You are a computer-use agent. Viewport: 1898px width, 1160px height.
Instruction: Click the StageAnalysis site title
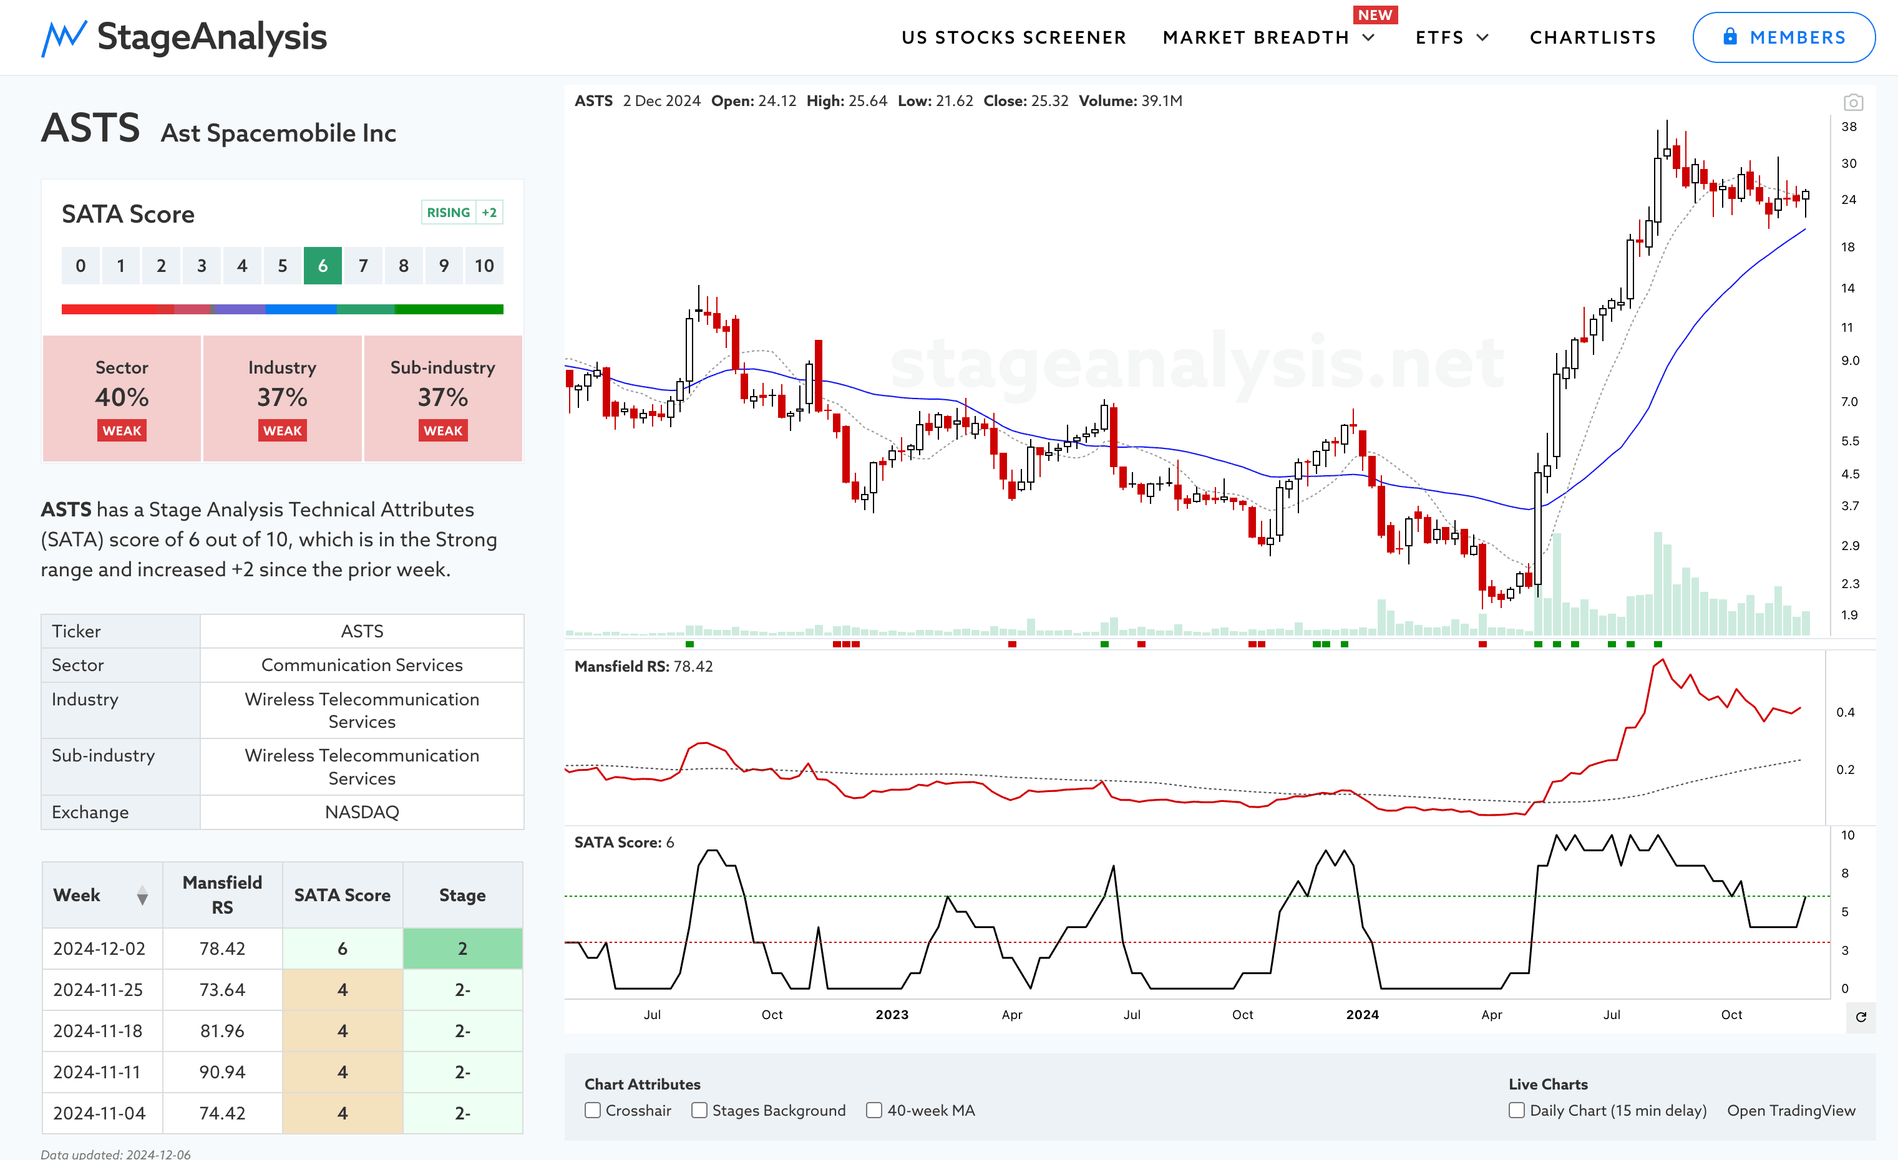click(212, 36)
